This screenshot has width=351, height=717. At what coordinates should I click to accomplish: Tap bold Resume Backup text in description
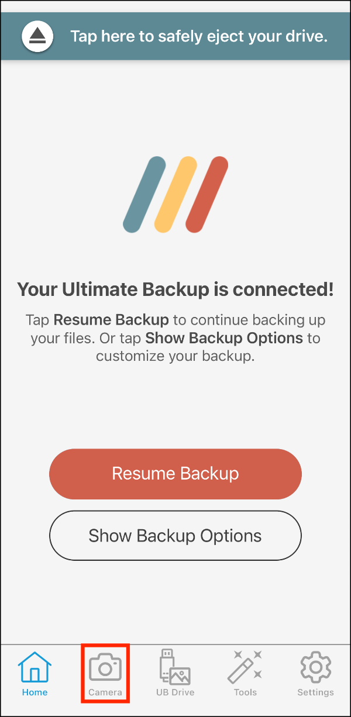pos(111,320)
